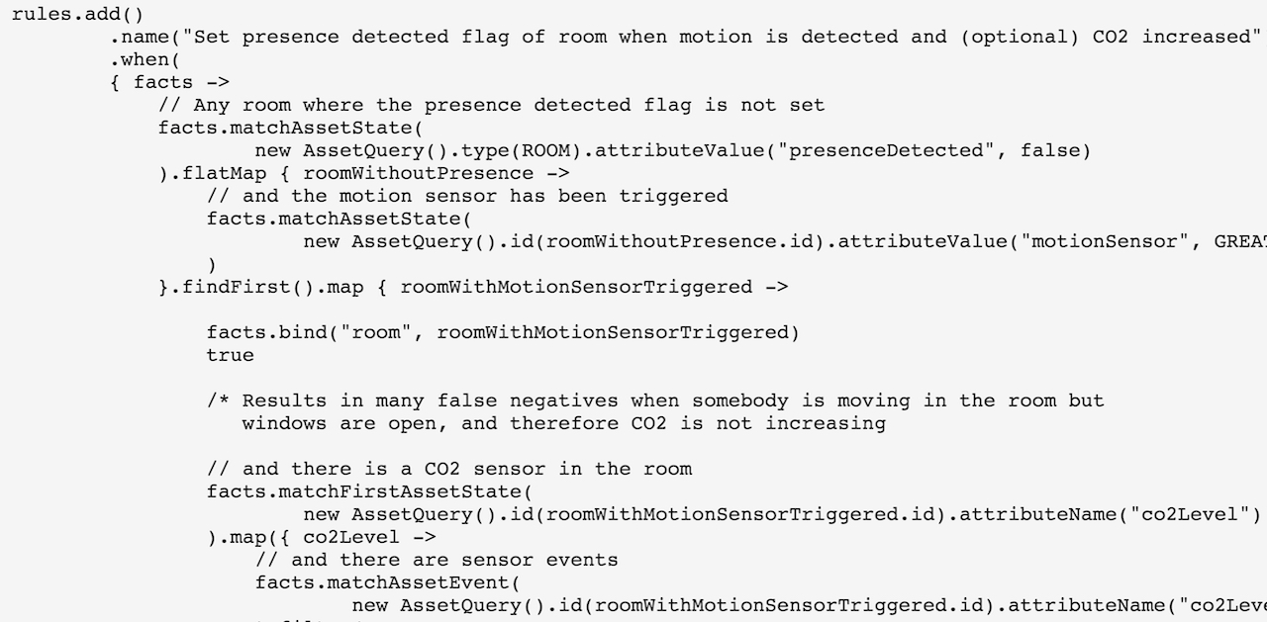Click the motionSensor AssetQuery line
The image size is (1267, 622).
coord(785,242)
